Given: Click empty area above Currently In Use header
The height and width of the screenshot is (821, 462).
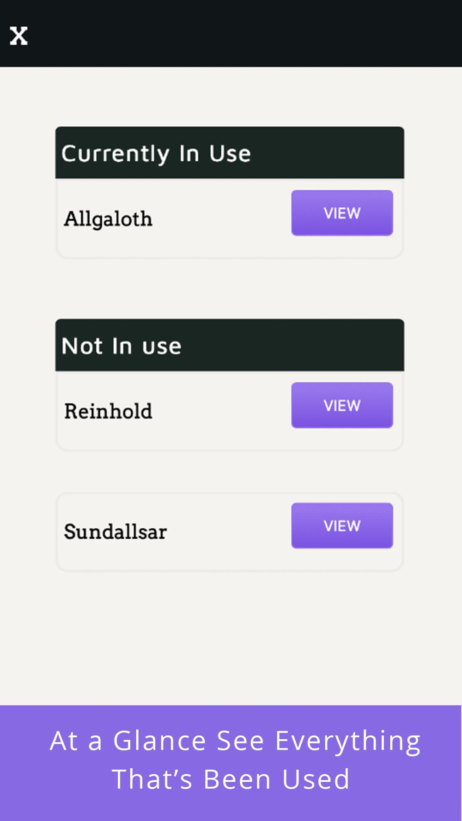Looking at the screenshot, I should 230,97.
